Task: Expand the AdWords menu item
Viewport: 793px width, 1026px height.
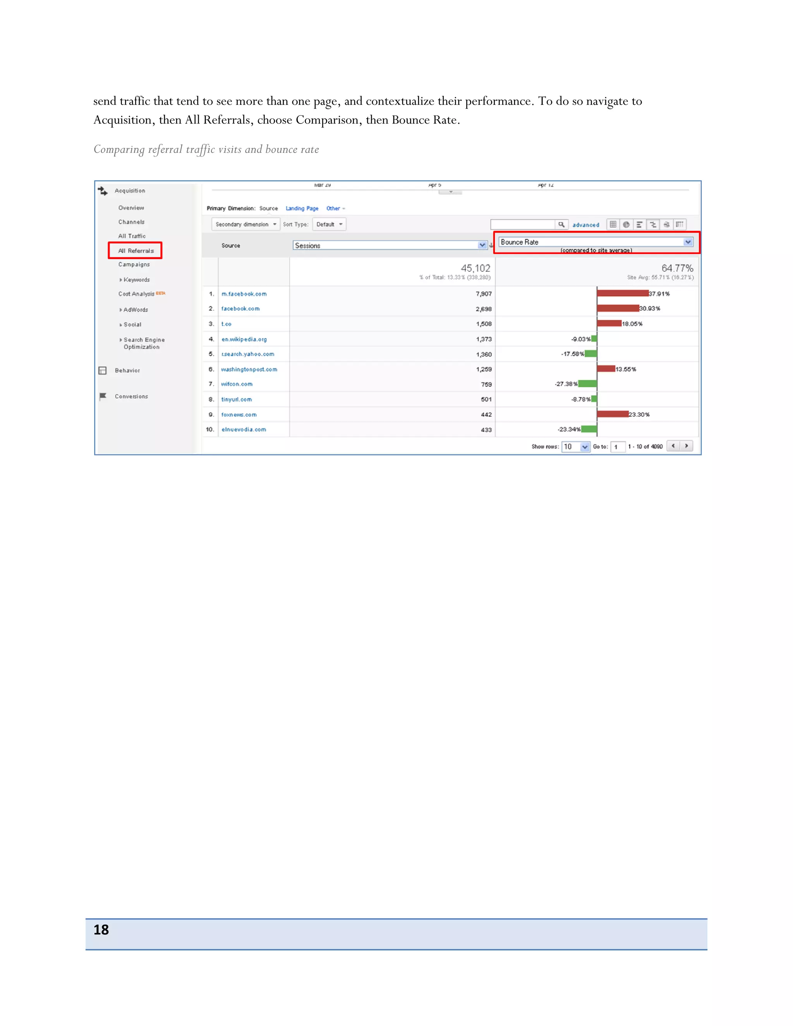Action: (134, 310)
